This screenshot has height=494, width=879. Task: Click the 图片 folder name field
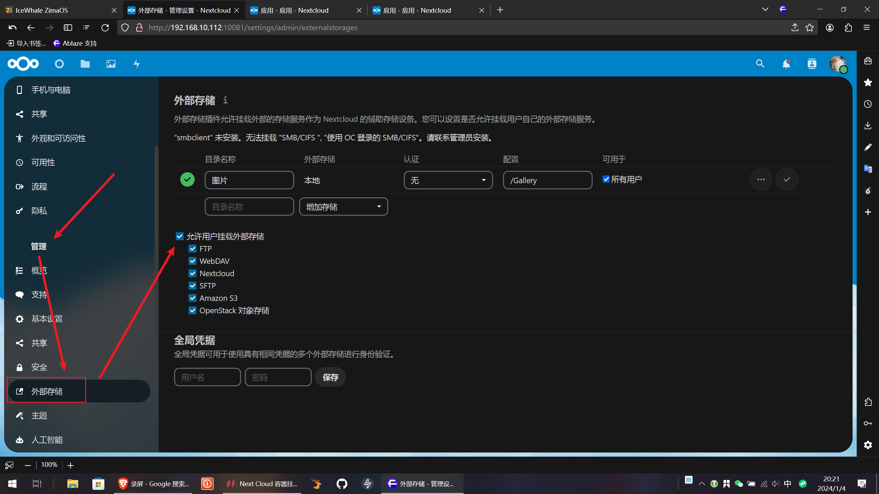click(249, 180)
